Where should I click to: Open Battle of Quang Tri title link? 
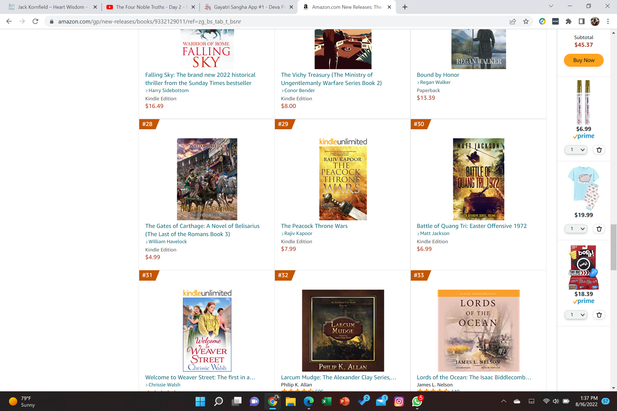coord(472,226)
